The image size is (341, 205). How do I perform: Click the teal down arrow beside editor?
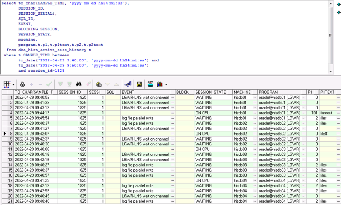coord(338,12)
